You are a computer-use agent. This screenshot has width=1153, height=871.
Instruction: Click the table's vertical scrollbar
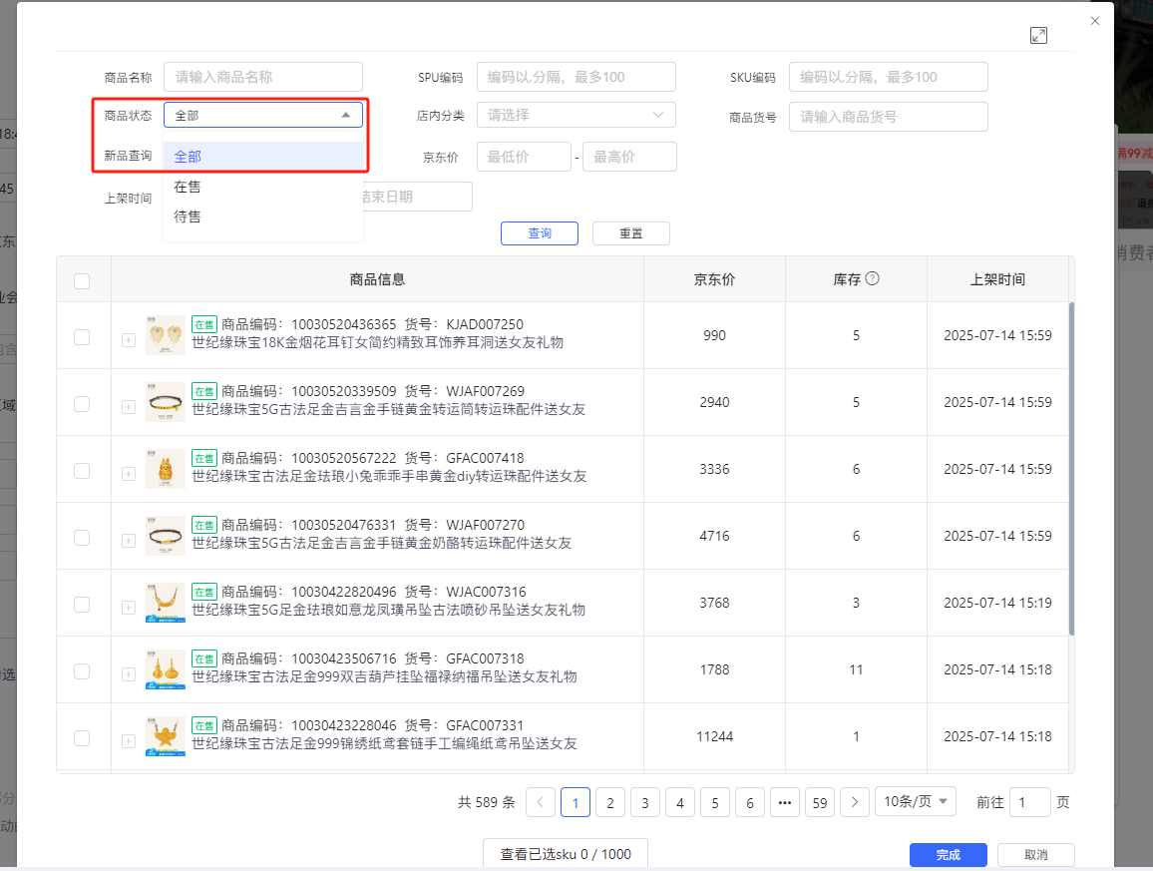pyautogui.click(x=1071, y=469)
